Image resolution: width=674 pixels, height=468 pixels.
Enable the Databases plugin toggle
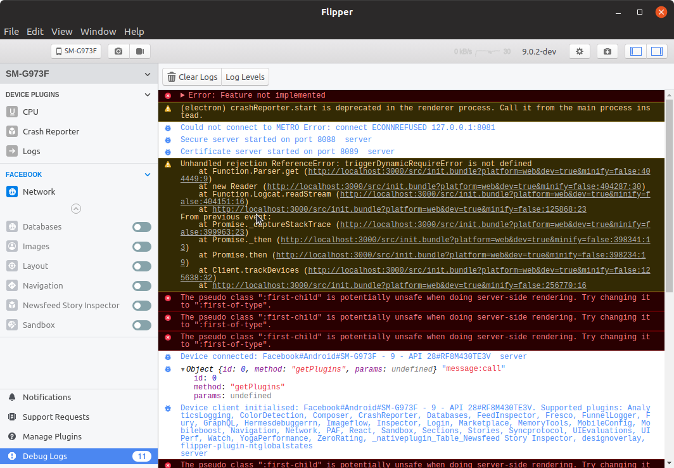point(142,226)
